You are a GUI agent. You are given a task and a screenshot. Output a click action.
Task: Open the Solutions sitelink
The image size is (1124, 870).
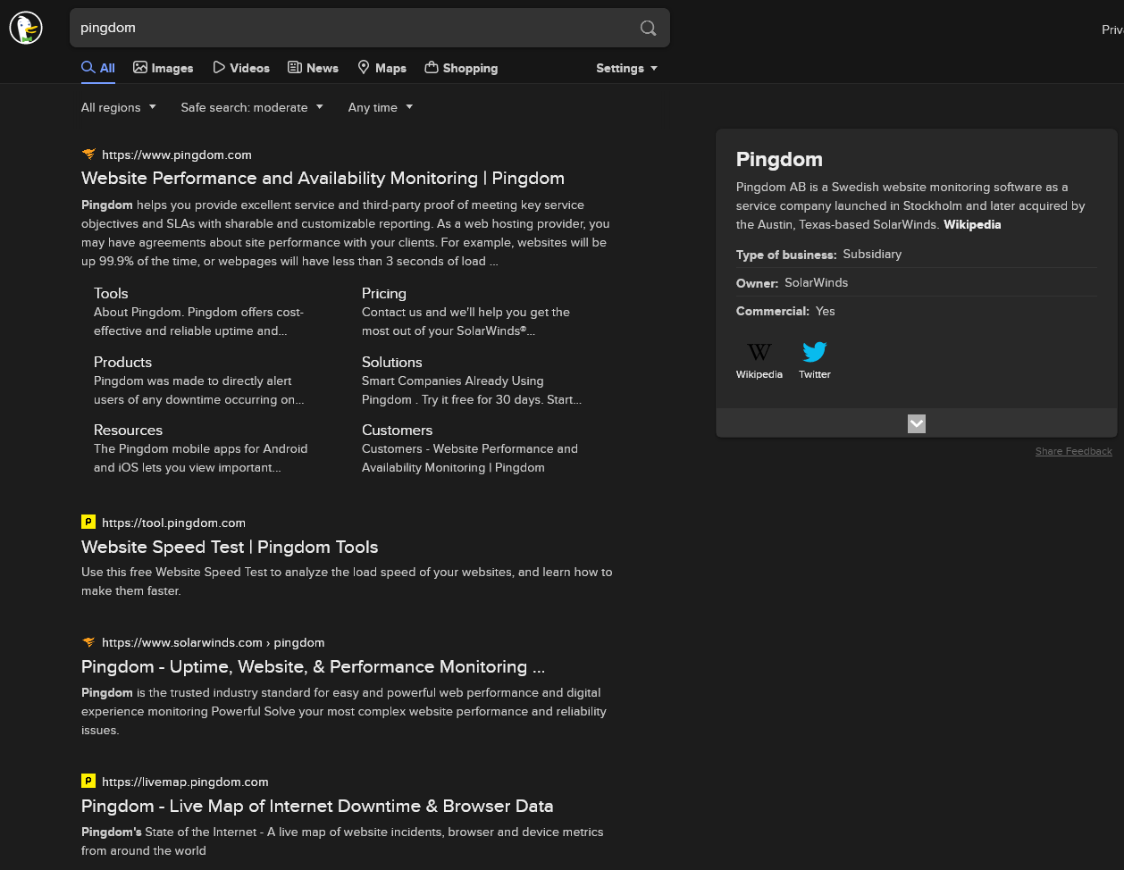pos(392,362)
